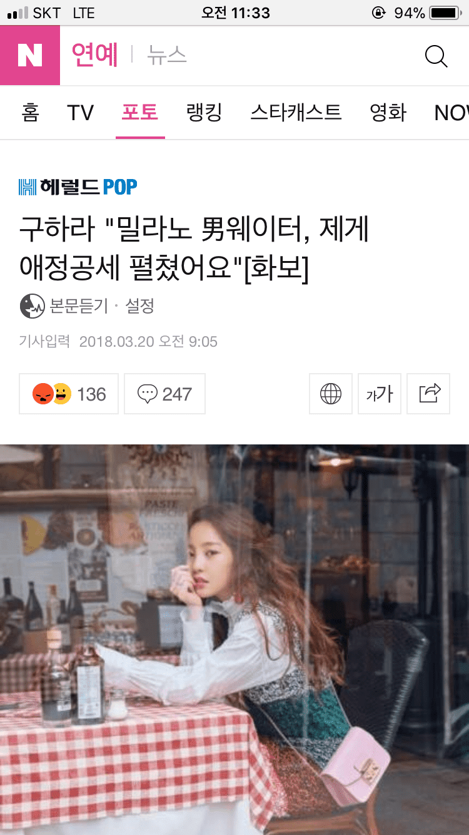Change font size with 가가 button
Viewport: 469px width, 835px height.
380,394
